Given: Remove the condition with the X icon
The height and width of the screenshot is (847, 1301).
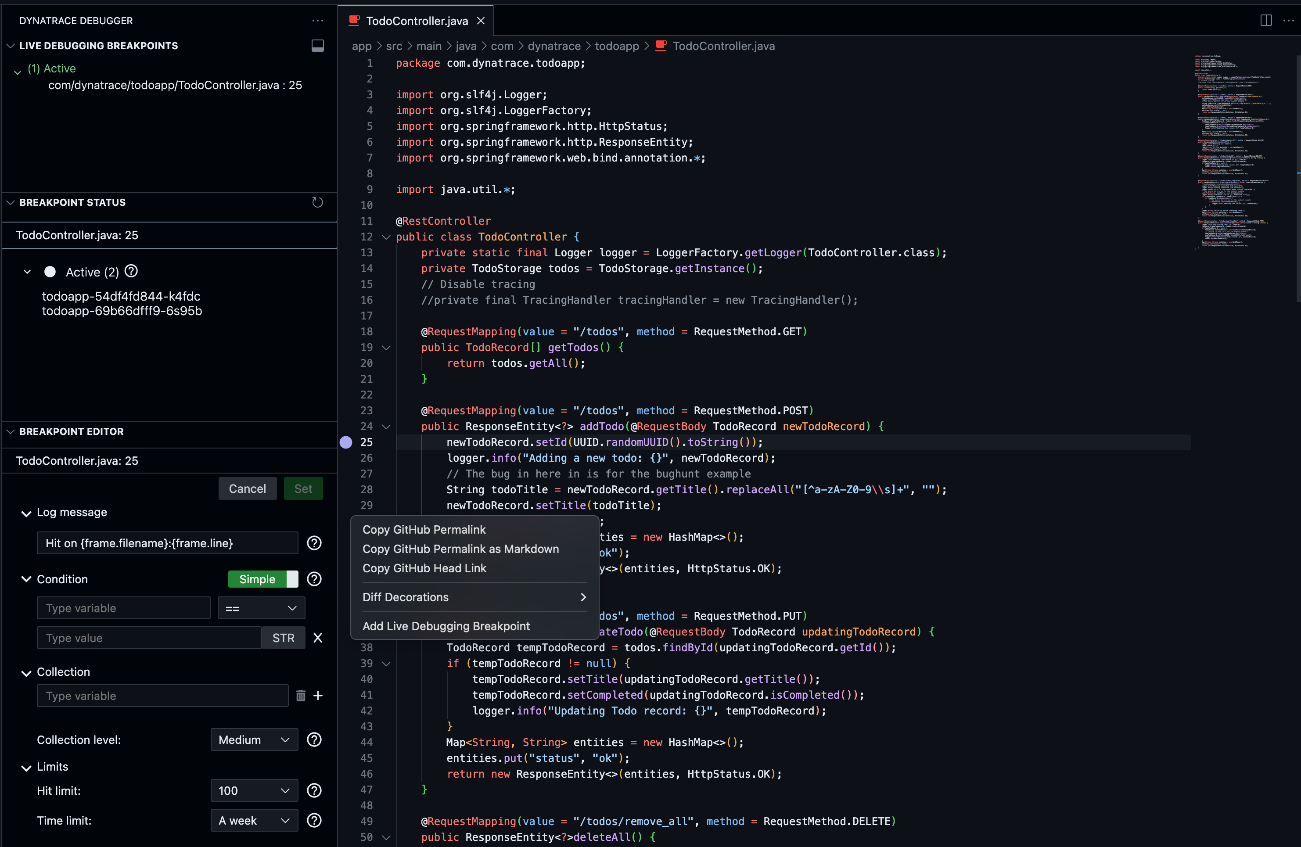Looking at the screenshot, I should pos(318,638).
